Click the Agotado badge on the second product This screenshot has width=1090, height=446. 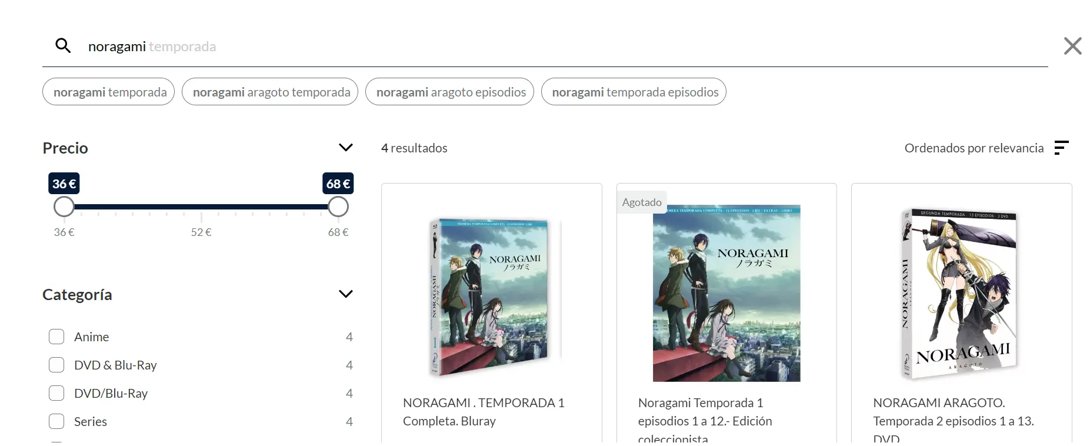coord(642,202)
